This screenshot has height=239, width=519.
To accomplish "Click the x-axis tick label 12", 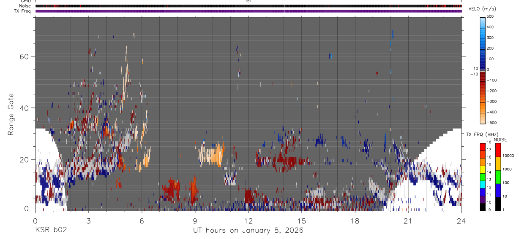I will pos(249,221).
